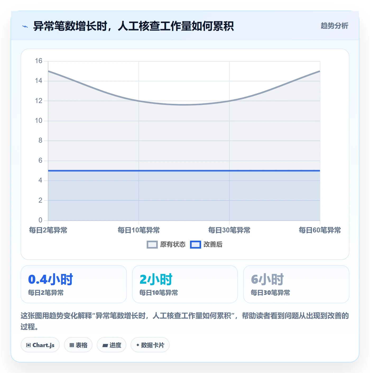Click the y-axis value 14
This screenshot has height=373, width=370.
click(39, 81)
